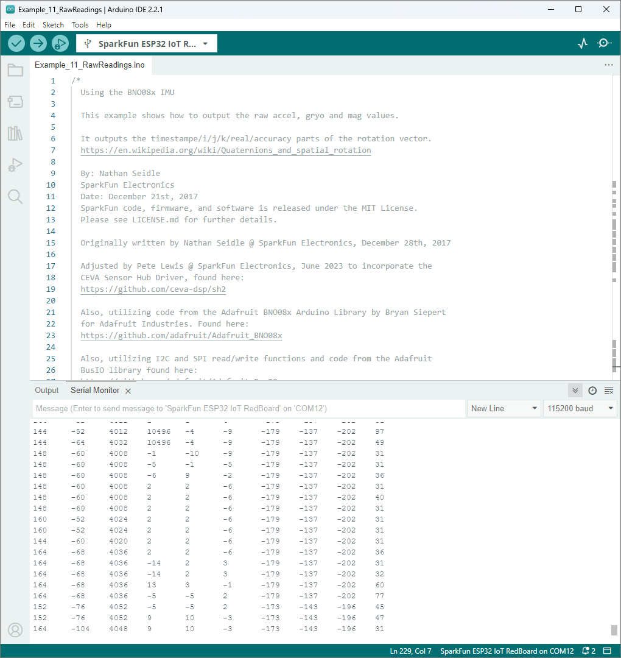Open the Edit menu
This screenshot has width=621, height=658.
(x=29, y=25)
